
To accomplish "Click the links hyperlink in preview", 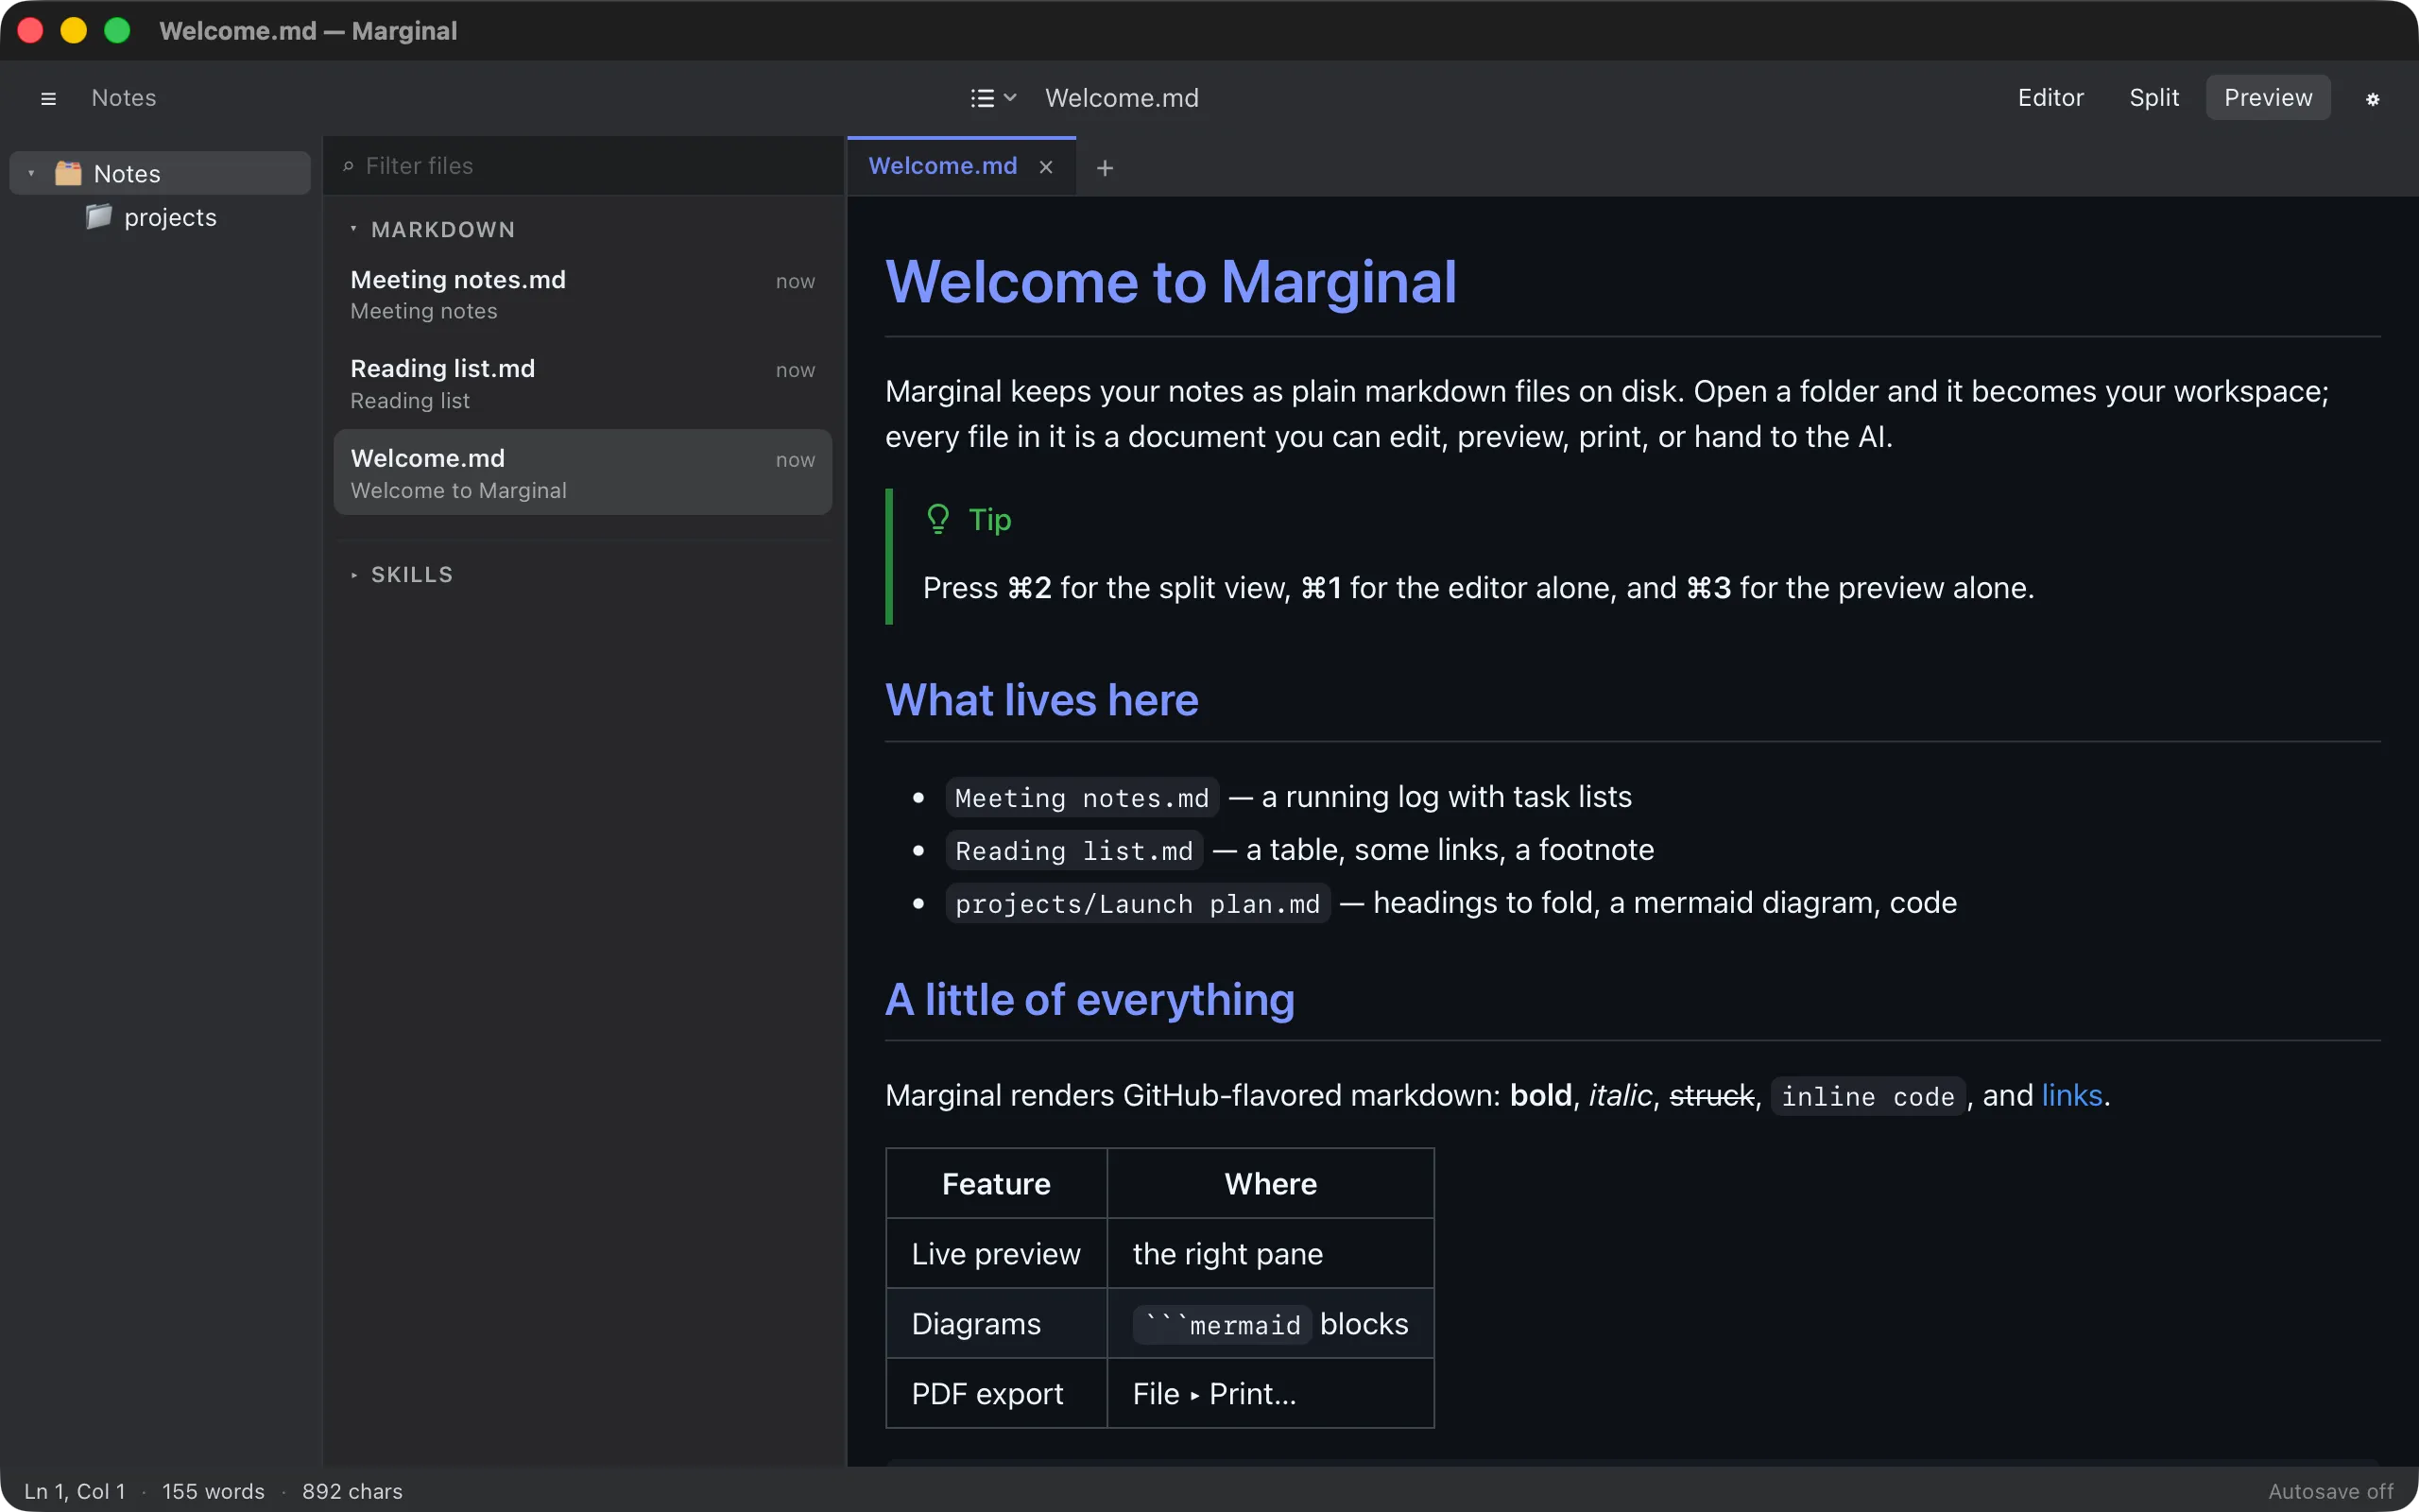I will click(x=2071, y=1095).
